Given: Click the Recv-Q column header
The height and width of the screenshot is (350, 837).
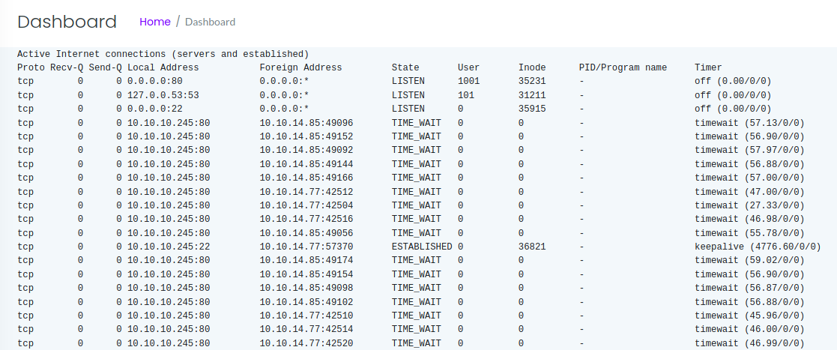Looking at the screenshot, I should point(67,67).
